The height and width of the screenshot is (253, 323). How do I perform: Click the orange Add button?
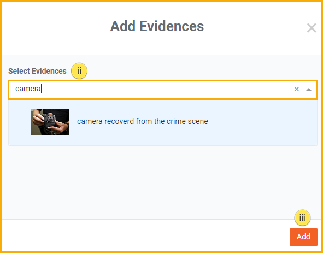[x=303, y=237]
